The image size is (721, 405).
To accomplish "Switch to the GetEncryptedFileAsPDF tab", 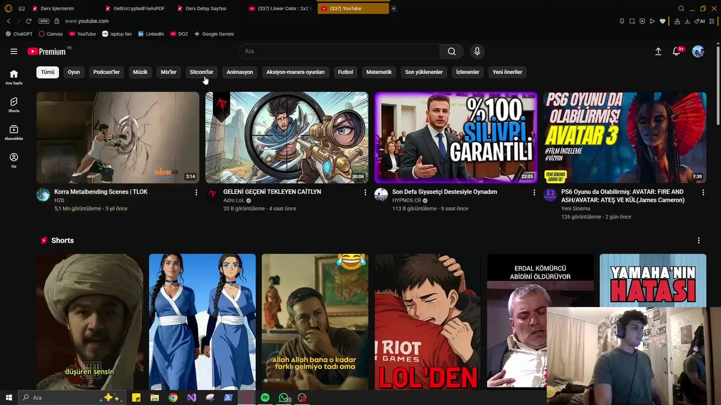I will (x=137, y=8).
